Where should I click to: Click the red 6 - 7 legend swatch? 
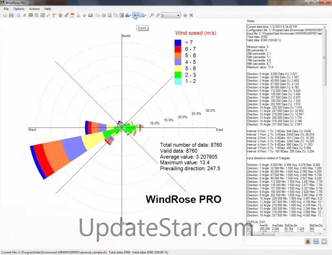(178, 49)
